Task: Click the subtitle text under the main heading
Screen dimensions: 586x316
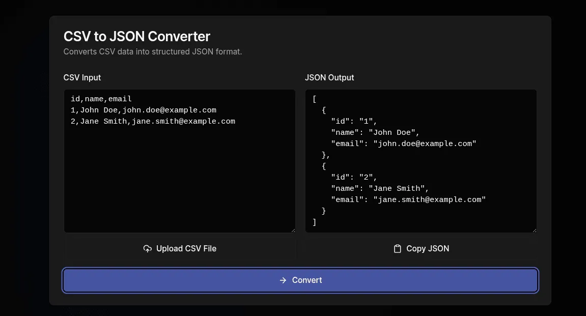Action: pyautogui.click(x=152, y=51)
